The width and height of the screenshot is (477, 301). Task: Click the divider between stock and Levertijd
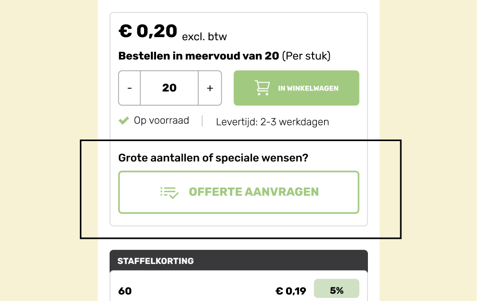point(202,121)
